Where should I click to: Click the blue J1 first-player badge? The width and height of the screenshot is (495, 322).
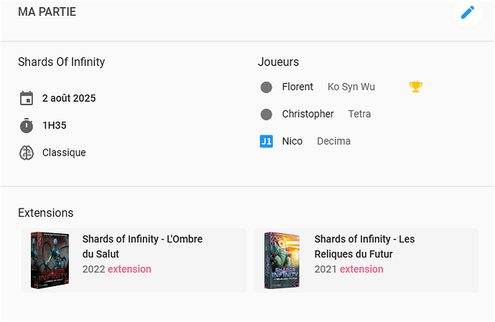click(x=266, y=141)
